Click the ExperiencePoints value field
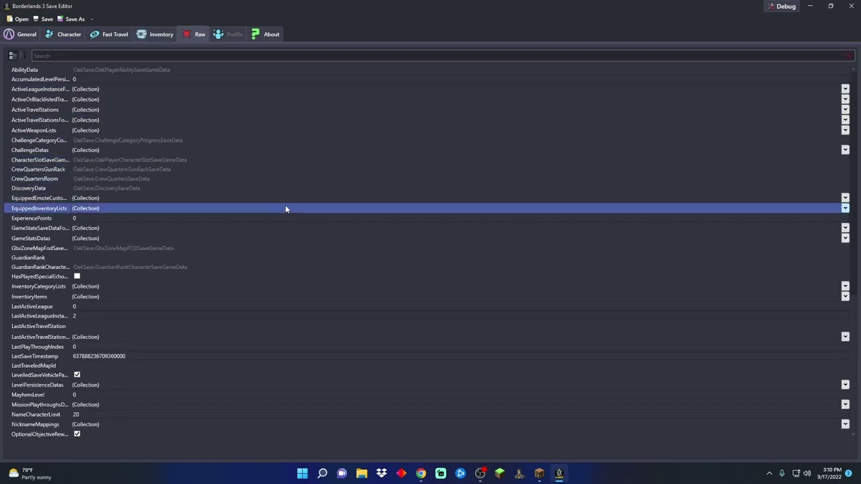Screen dimensions: 861x484 [x=461, y=218]
